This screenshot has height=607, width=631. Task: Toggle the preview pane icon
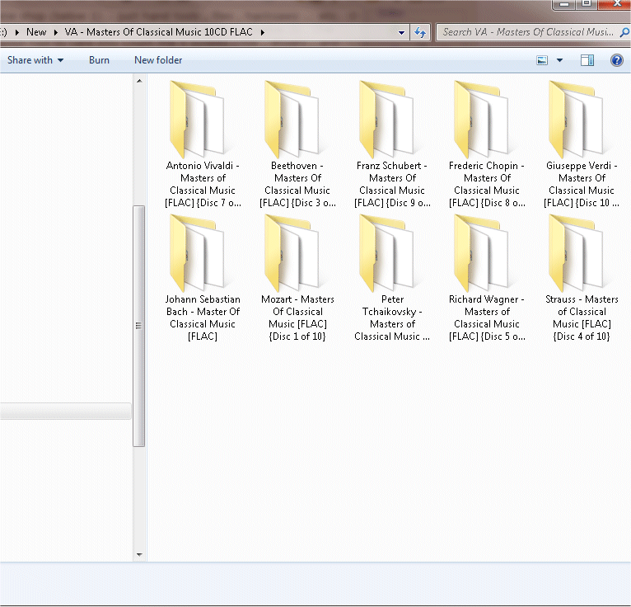[587, 60]
